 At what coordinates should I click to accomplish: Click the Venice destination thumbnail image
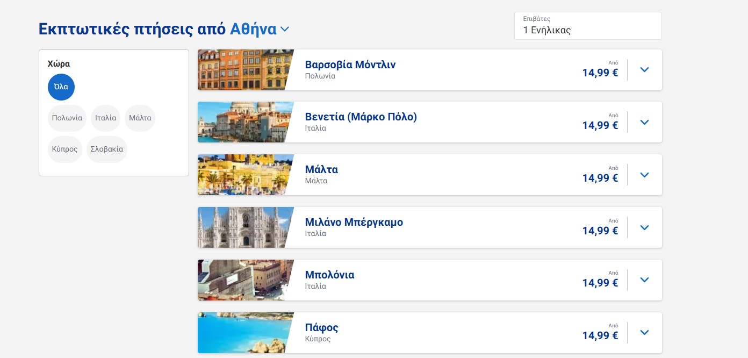point(242,123)
